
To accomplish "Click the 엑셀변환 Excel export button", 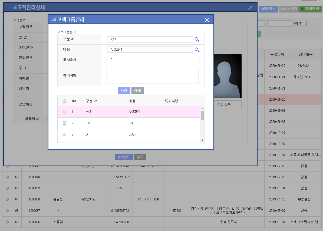I will coord(310,9).
